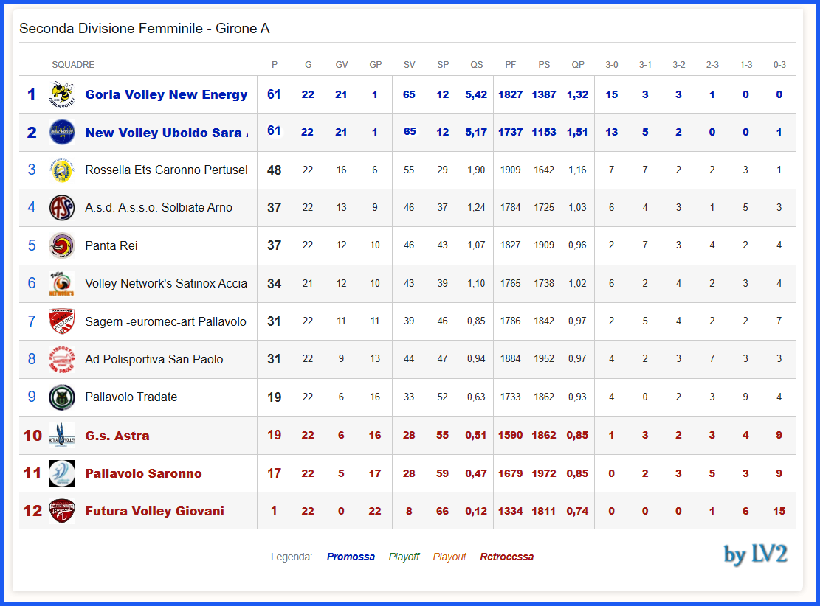Click the 1-3 column header

(x=745, y=65)
